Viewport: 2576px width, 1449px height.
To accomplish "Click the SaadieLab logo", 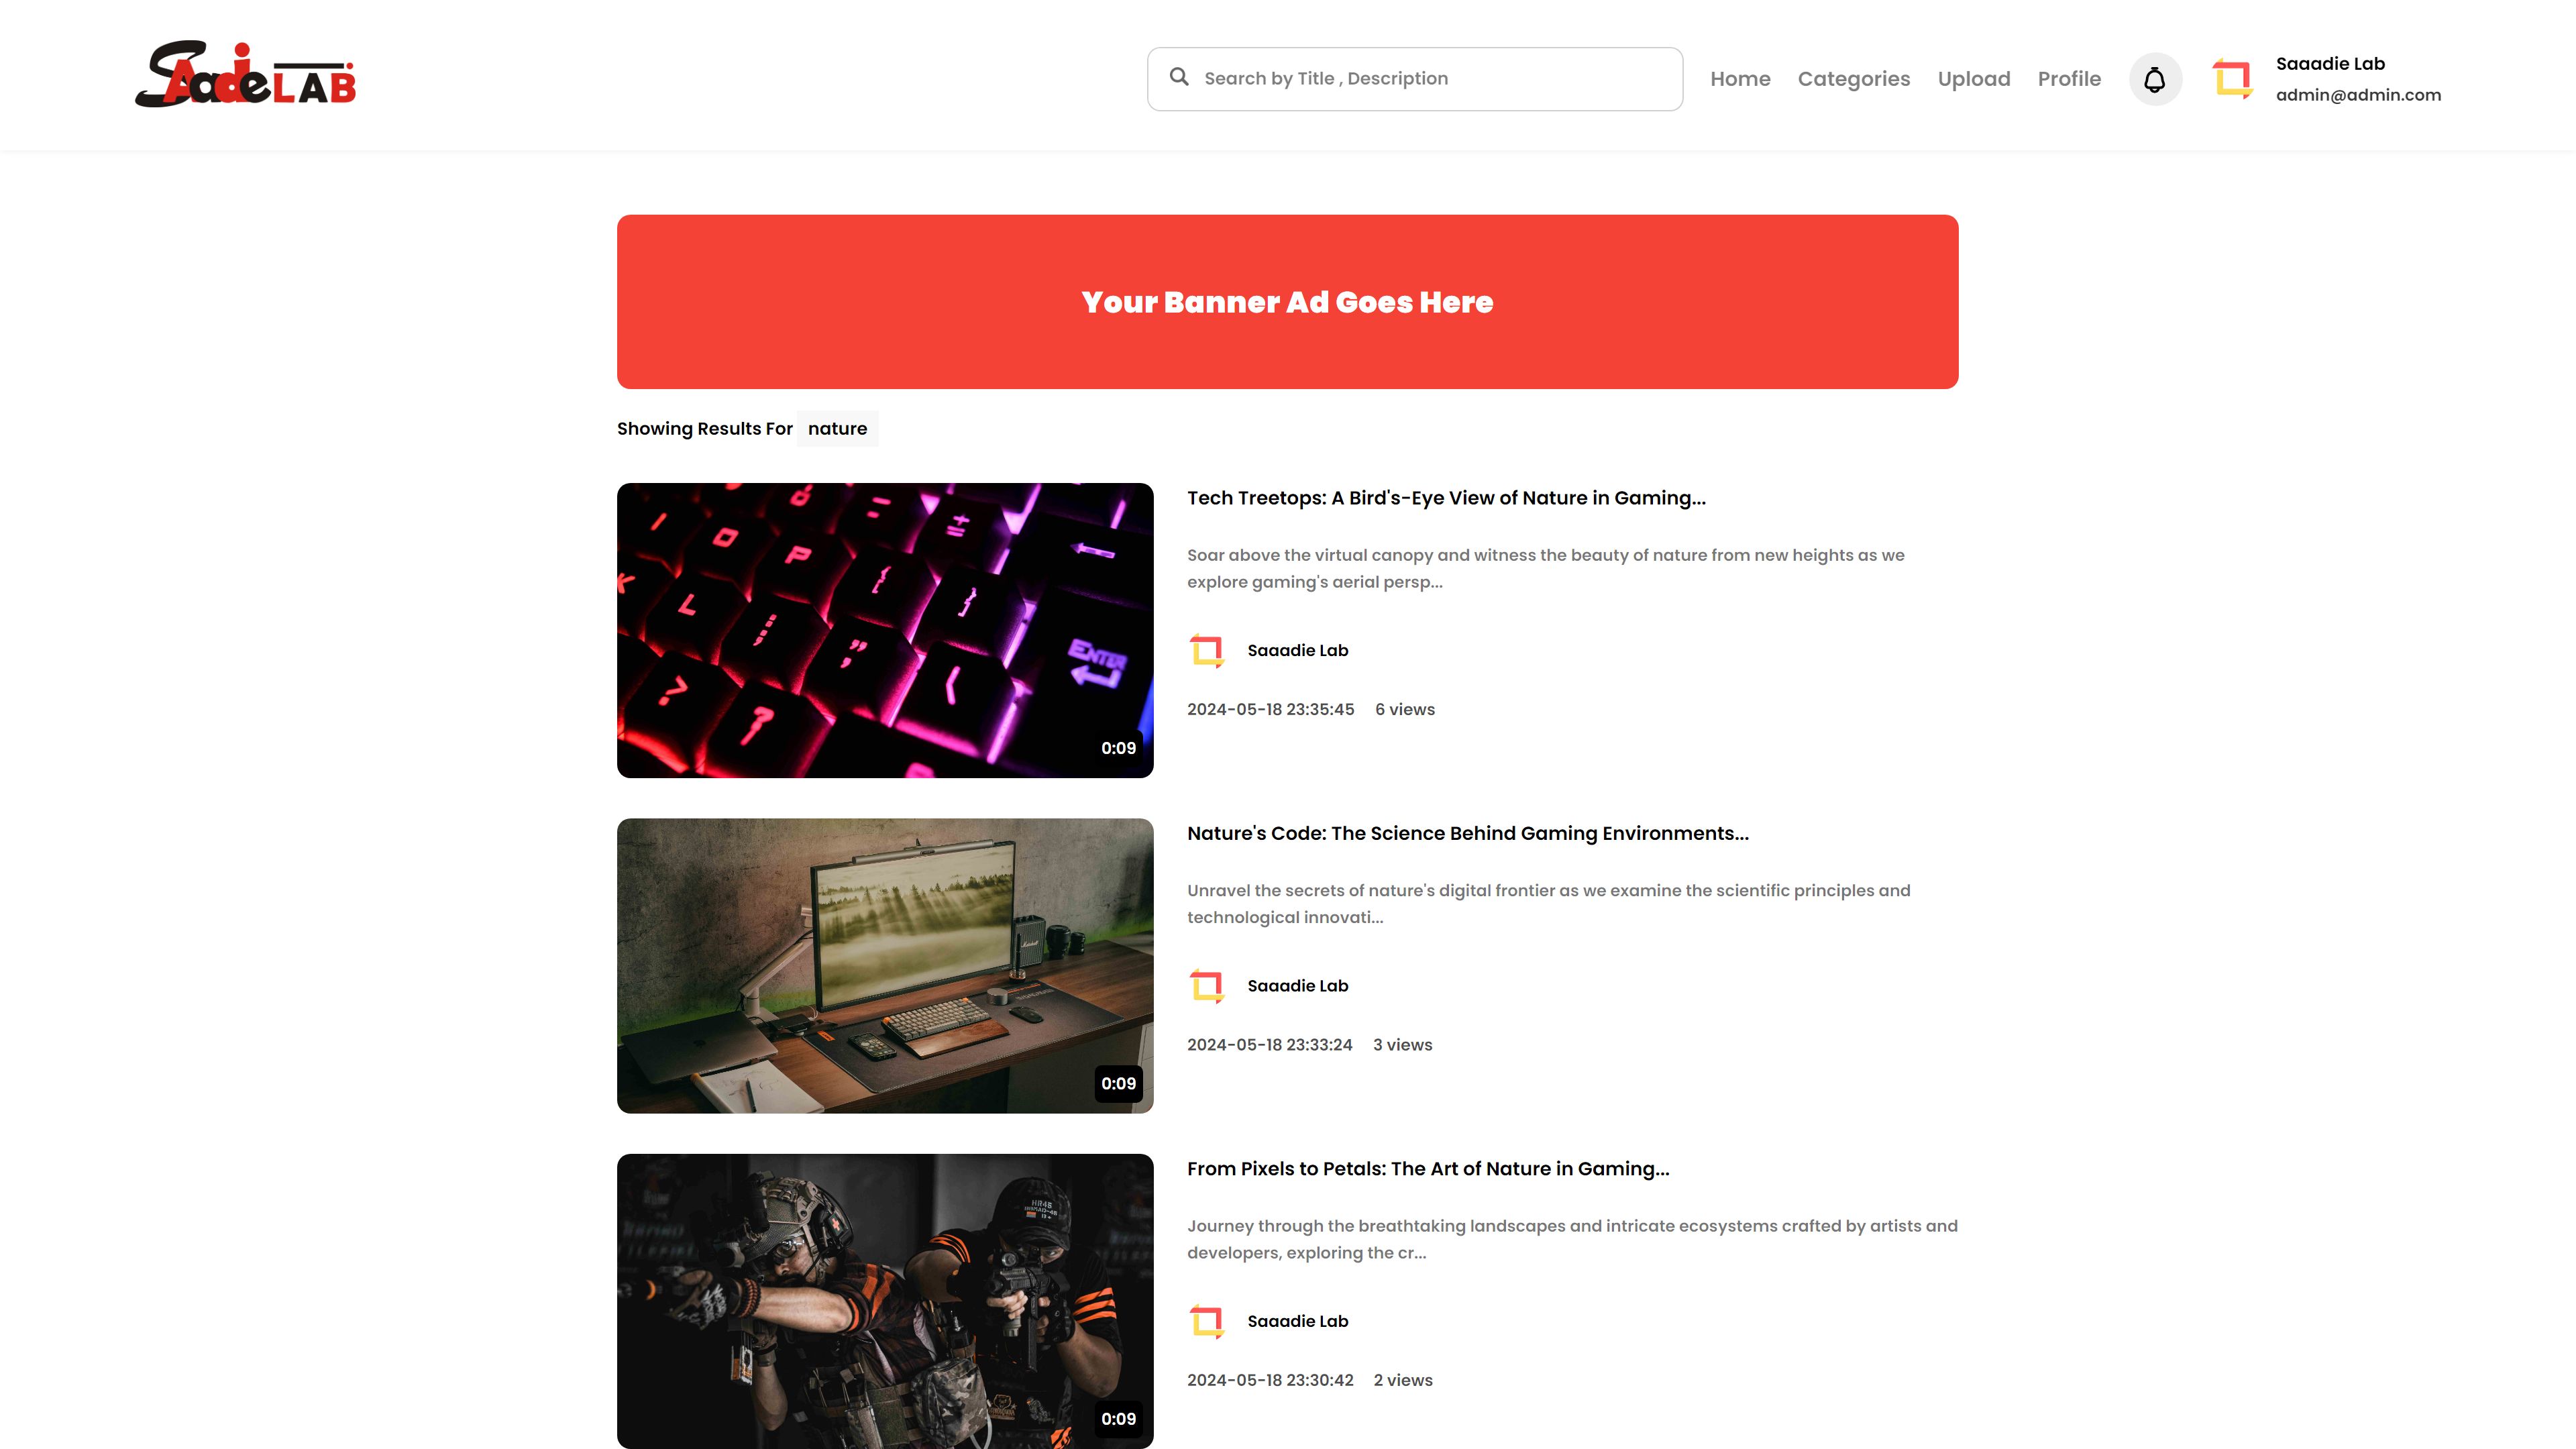I will coord(245,75).
